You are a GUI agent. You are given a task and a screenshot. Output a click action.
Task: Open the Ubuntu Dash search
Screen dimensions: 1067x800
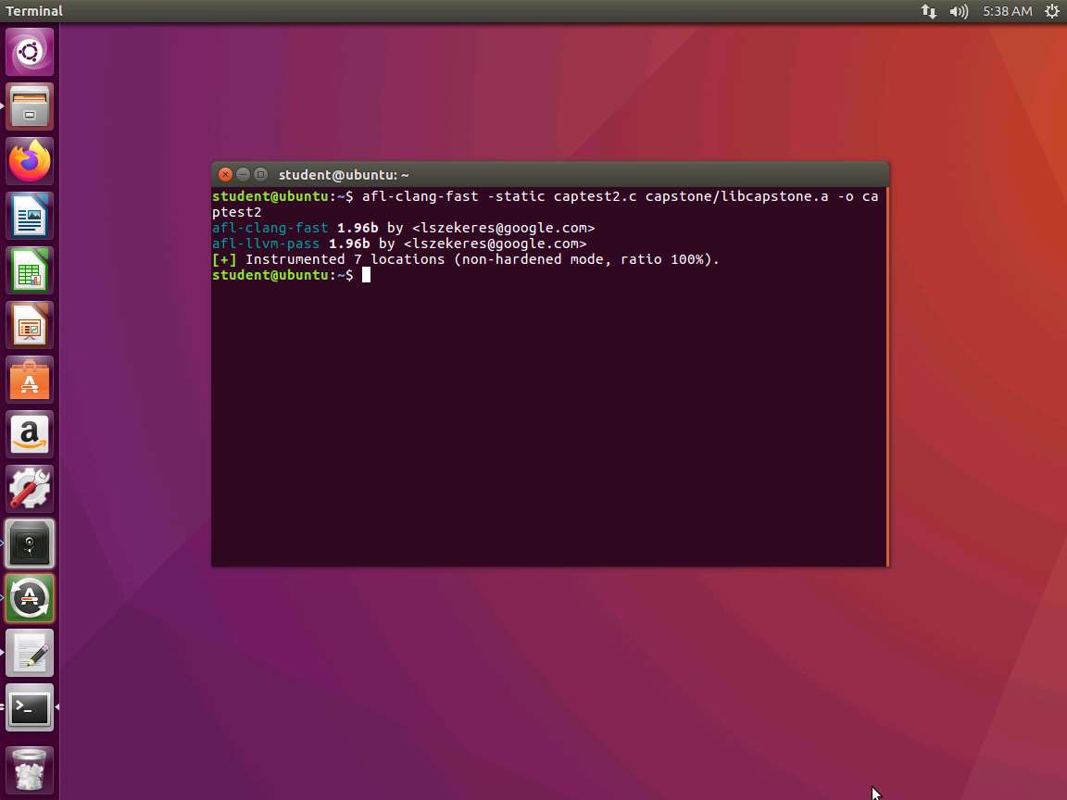[30, 52]
